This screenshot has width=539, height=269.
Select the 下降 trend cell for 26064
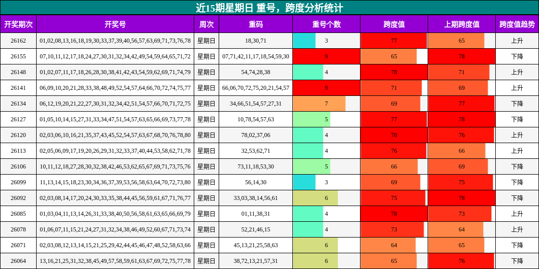pyautogui.click(x=517, y=261)
